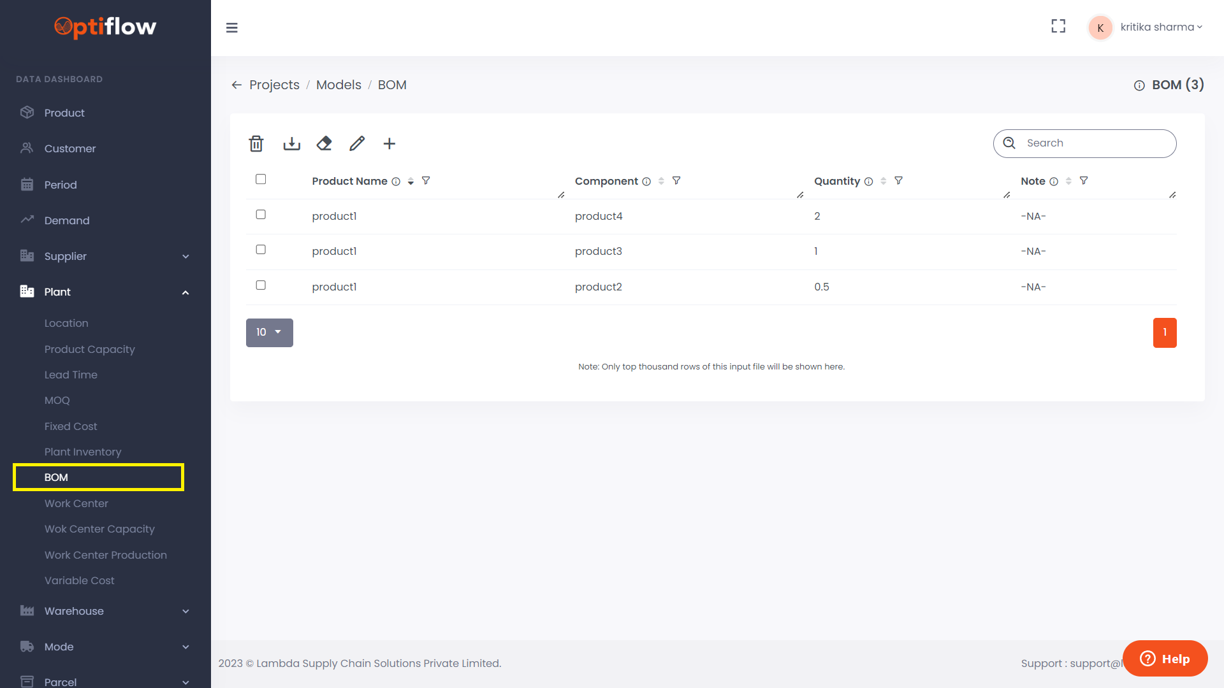The width and height of the screenshot is (1224, 688).
Task: Click the orange Help button
Action: pos(1165,659)
